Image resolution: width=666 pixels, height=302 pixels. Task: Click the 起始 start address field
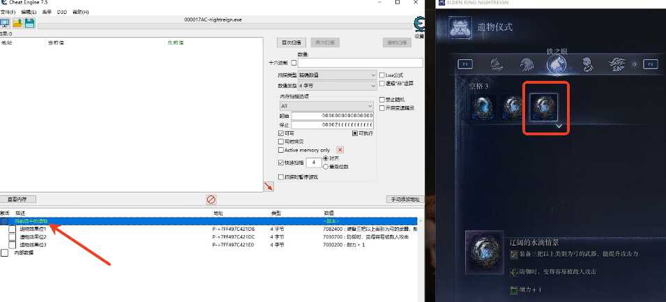333,116
